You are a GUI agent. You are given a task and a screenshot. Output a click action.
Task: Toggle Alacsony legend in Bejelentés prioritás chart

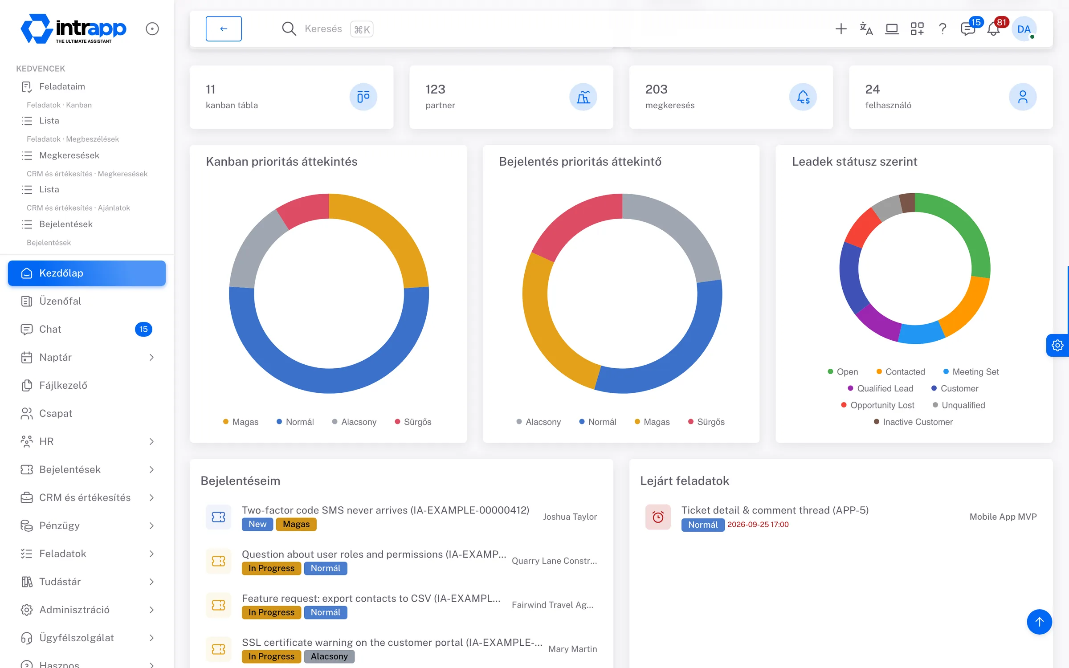539,422
